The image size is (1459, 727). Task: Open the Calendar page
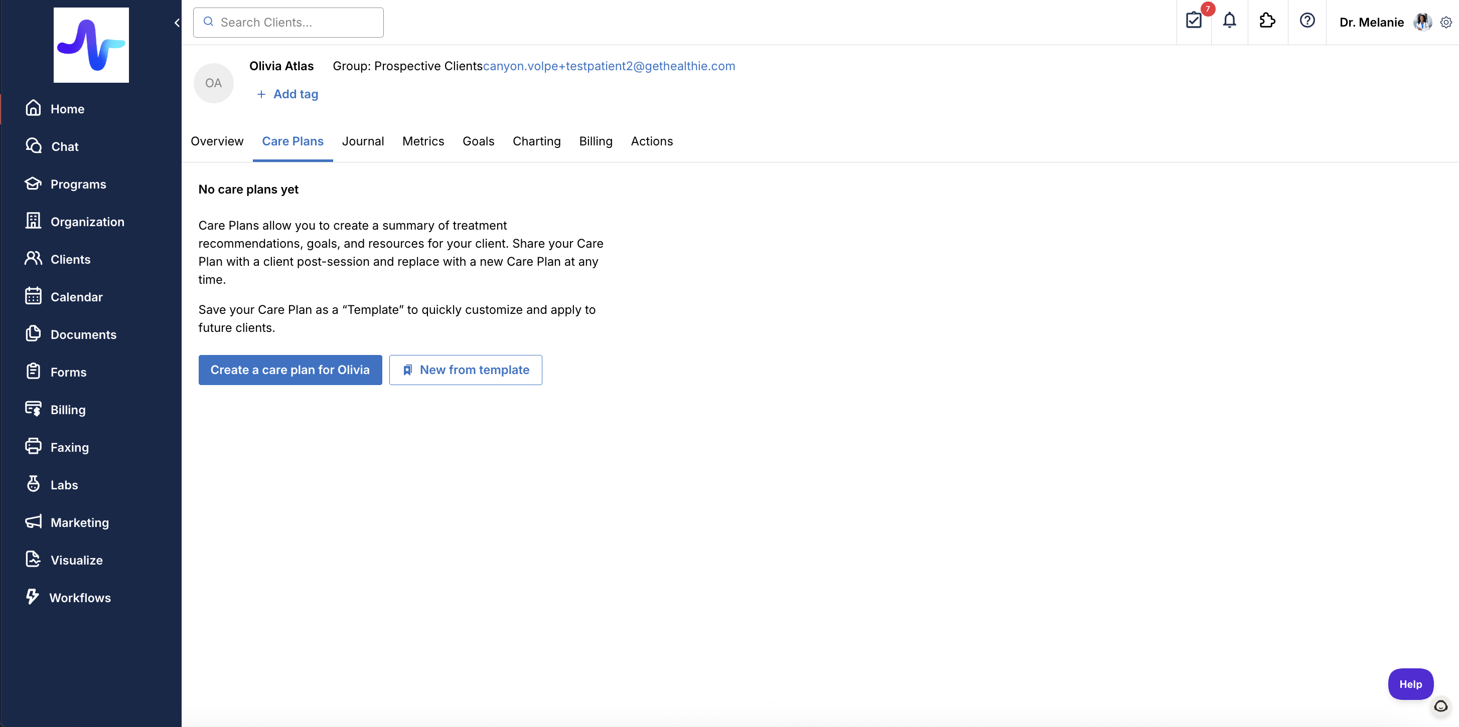pos(63,297)
